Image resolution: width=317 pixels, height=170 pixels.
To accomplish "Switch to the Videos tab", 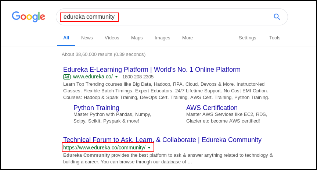I will point(112,38).
